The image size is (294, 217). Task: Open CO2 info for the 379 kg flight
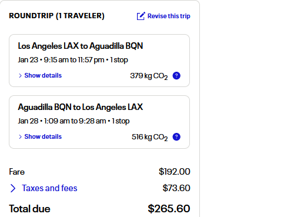(x=176, y=76)
